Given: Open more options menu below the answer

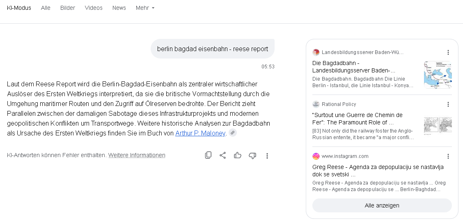Looking at the screenshot, I should pyautogui.click(x=267, y=155).
